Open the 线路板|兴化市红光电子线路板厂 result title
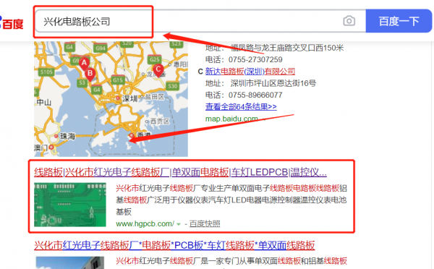The width and height of the screenshot is (434, 269). tap(180, 172)
